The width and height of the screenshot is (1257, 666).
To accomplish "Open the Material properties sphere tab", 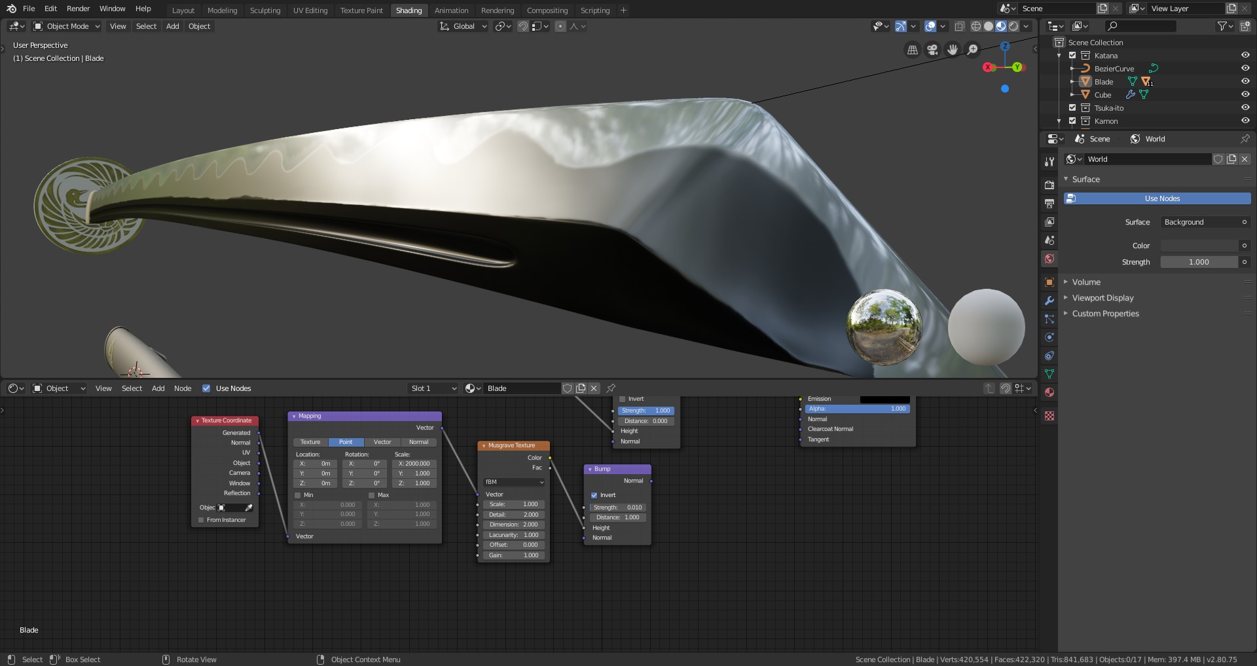I will point(1049,392).
